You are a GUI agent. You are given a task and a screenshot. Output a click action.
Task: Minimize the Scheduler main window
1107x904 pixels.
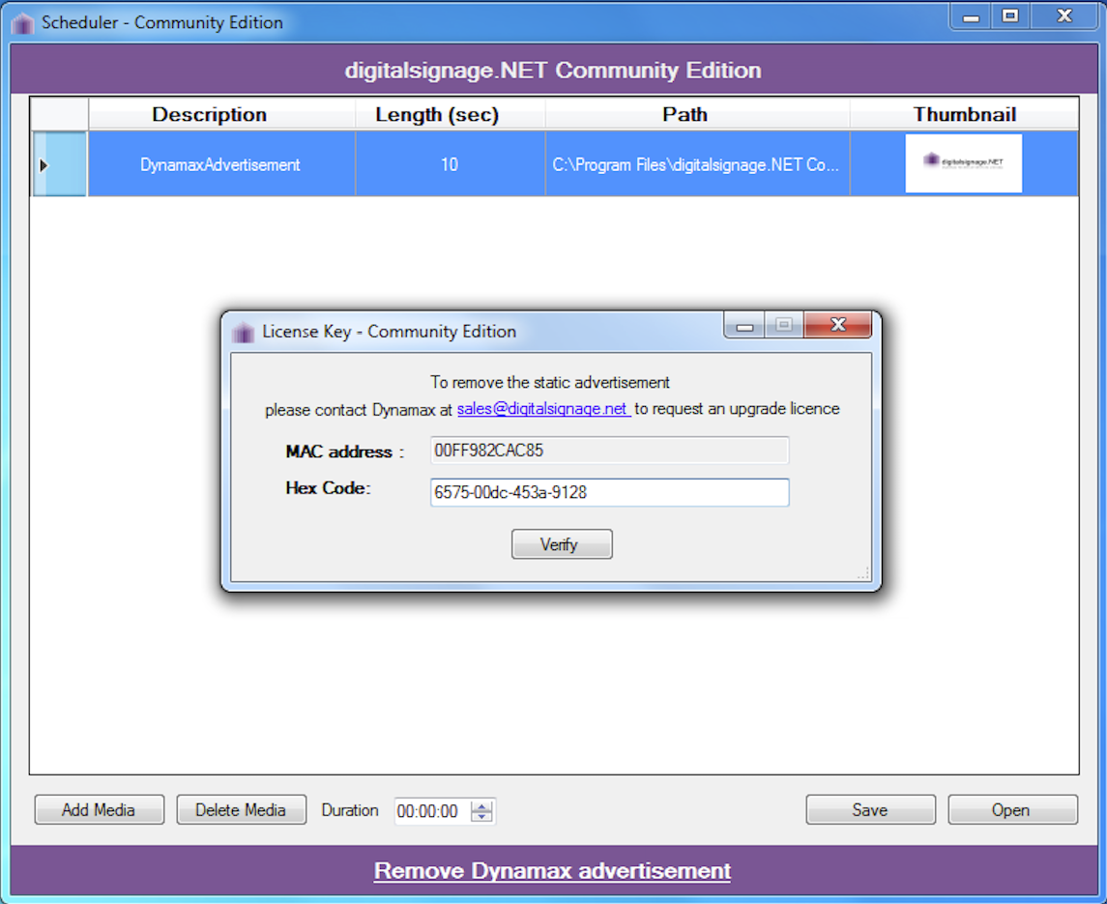point(971,16)
